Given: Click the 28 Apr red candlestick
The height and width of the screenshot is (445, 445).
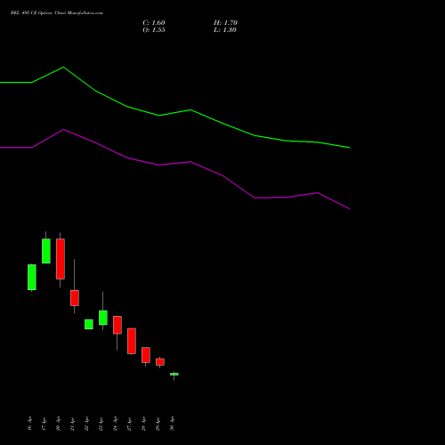Looking at the screenshot, I should click(146, 355).
